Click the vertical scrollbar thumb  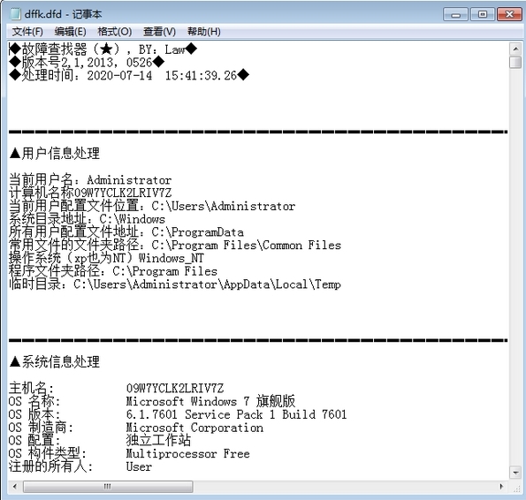(x=515, y=63)
